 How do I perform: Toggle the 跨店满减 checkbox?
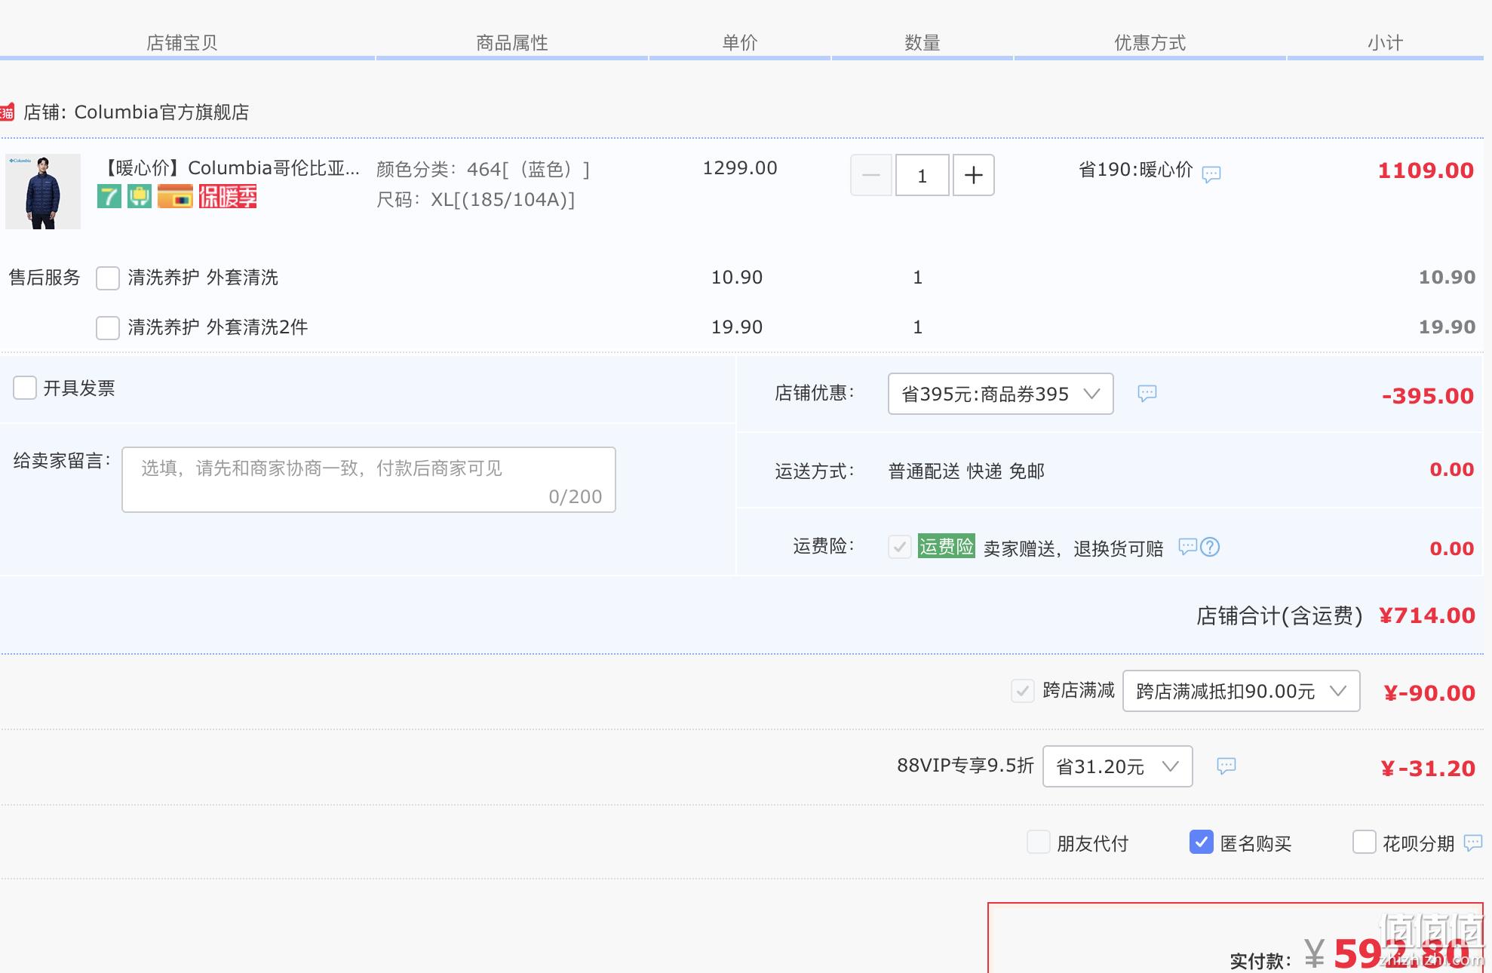point(1023,690)
